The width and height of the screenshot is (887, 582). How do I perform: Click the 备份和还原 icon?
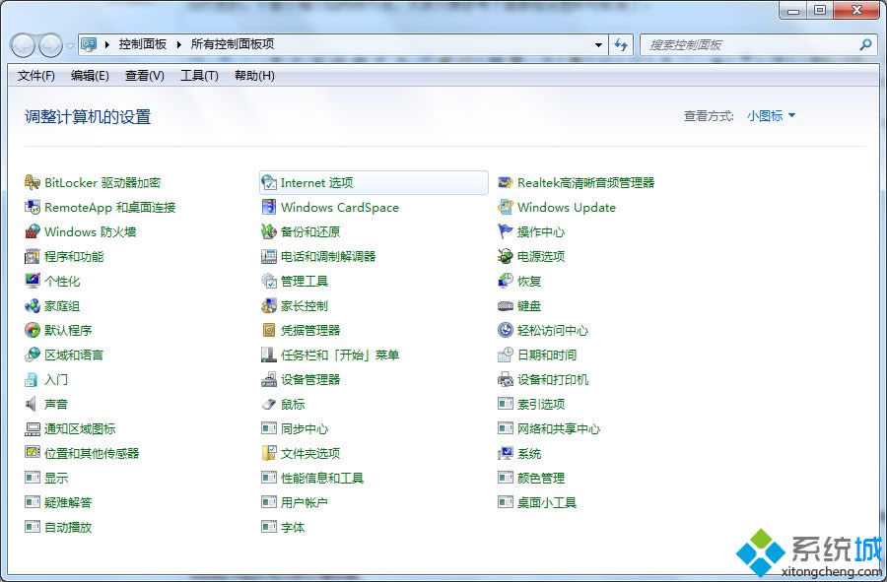tap(269, 231)
